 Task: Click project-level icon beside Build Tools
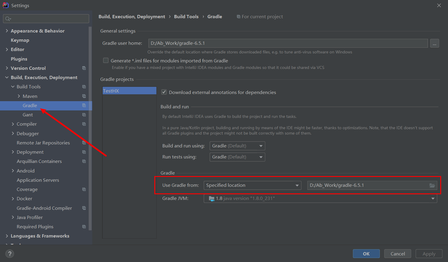84,87
